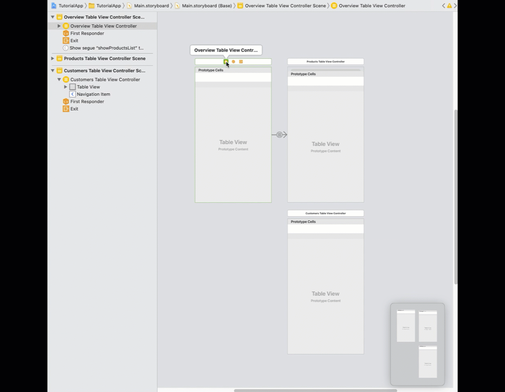
Task: Click Exit icon in Overview scene dock
Action: click(x=241, y=62)
